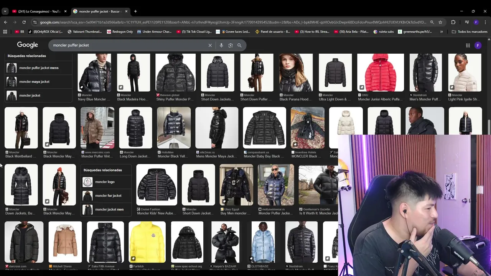This screenshot has width=491, height=276.
Task: Open the Google account avatar
Action: [x=478, y=45]
